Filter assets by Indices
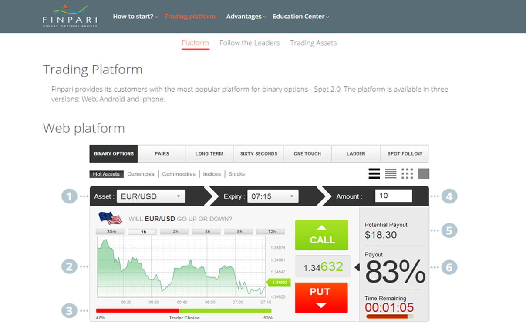Image resolution: width=526 pixels, height=336 pixels. tap(212, 174)
